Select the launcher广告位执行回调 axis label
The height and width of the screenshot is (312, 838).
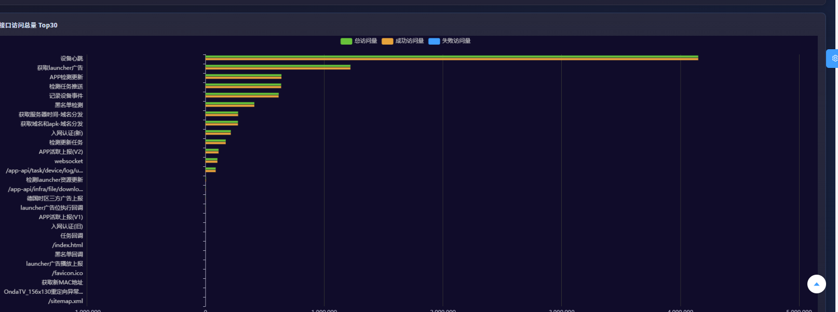[51, 208]
